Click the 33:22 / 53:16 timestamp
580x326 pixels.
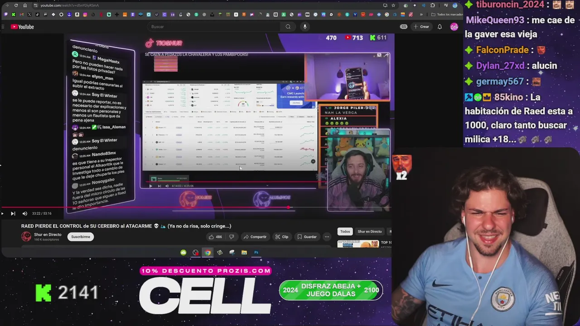click(x=42, y=213)
